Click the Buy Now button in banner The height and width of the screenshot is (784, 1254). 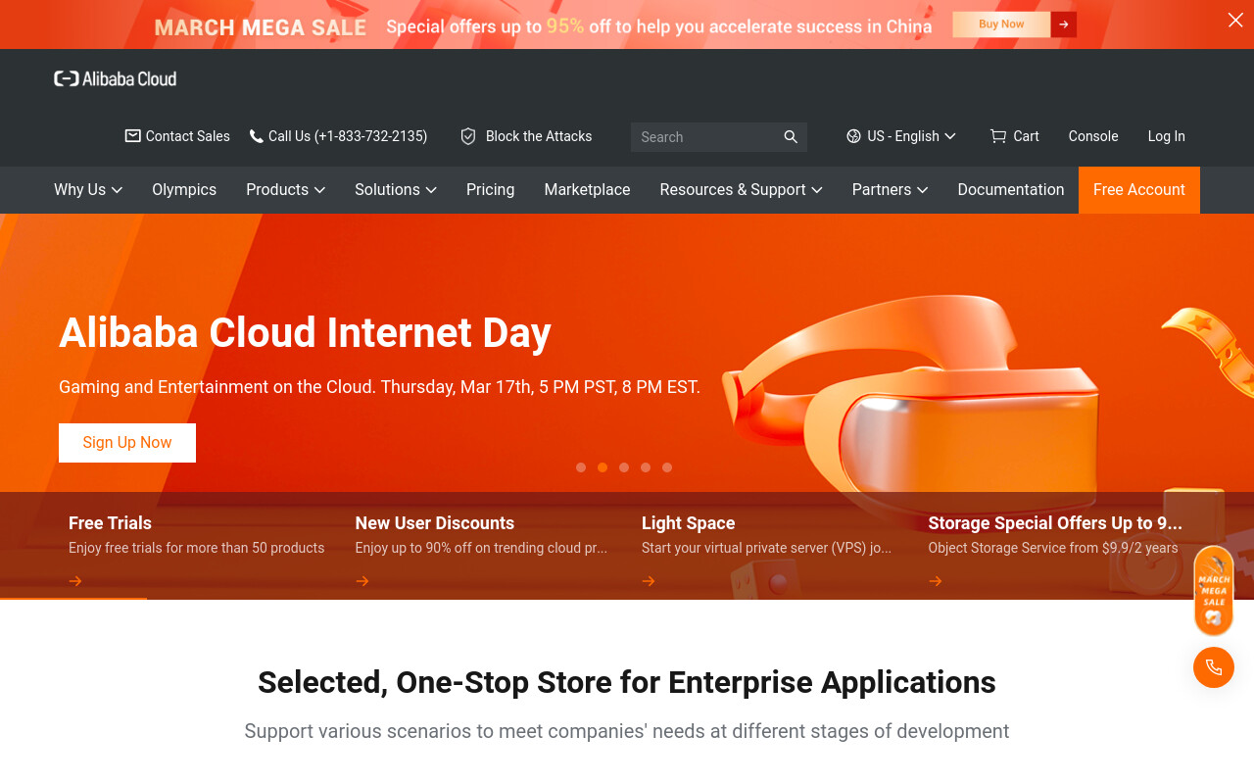pos(1001,24)
